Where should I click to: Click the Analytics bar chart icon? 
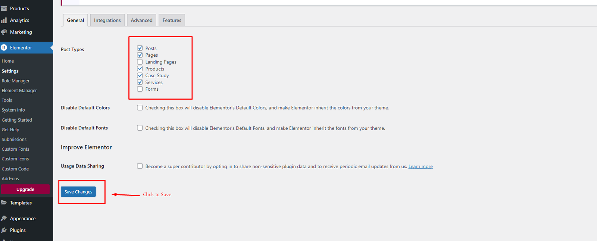(4, 20)
